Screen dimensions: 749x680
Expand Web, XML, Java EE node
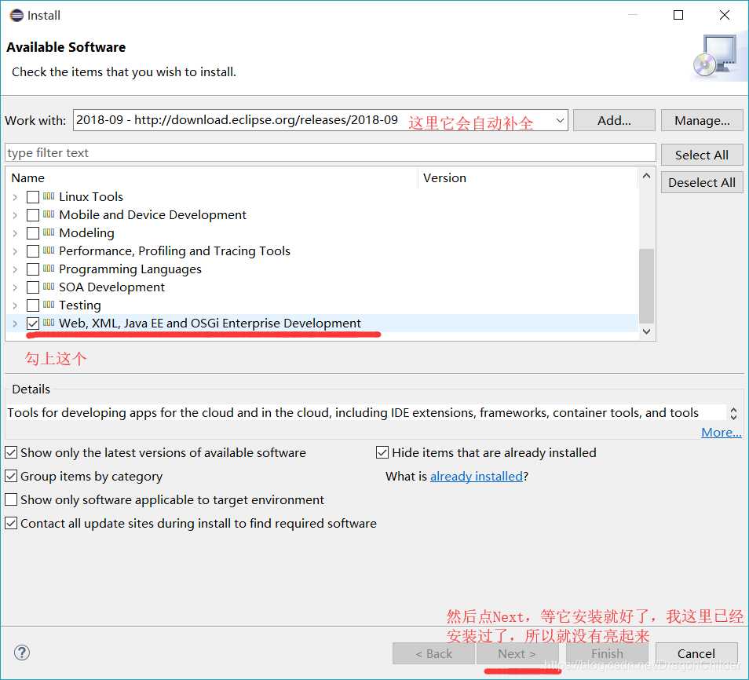pyautogui.click(x=15, y=324)
